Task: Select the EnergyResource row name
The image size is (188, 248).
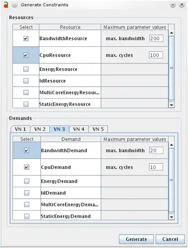Action: click(x=58, y=69)
